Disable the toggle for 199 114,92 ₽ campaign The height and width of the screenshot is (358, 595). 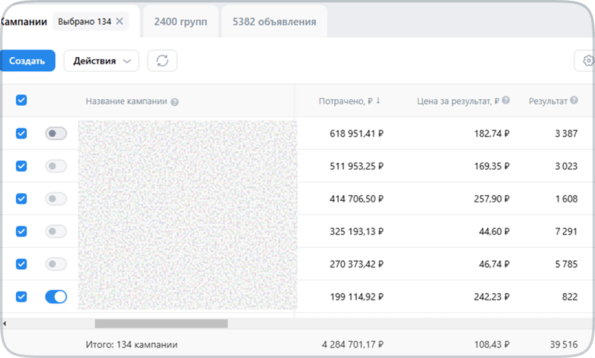(56, 297)
